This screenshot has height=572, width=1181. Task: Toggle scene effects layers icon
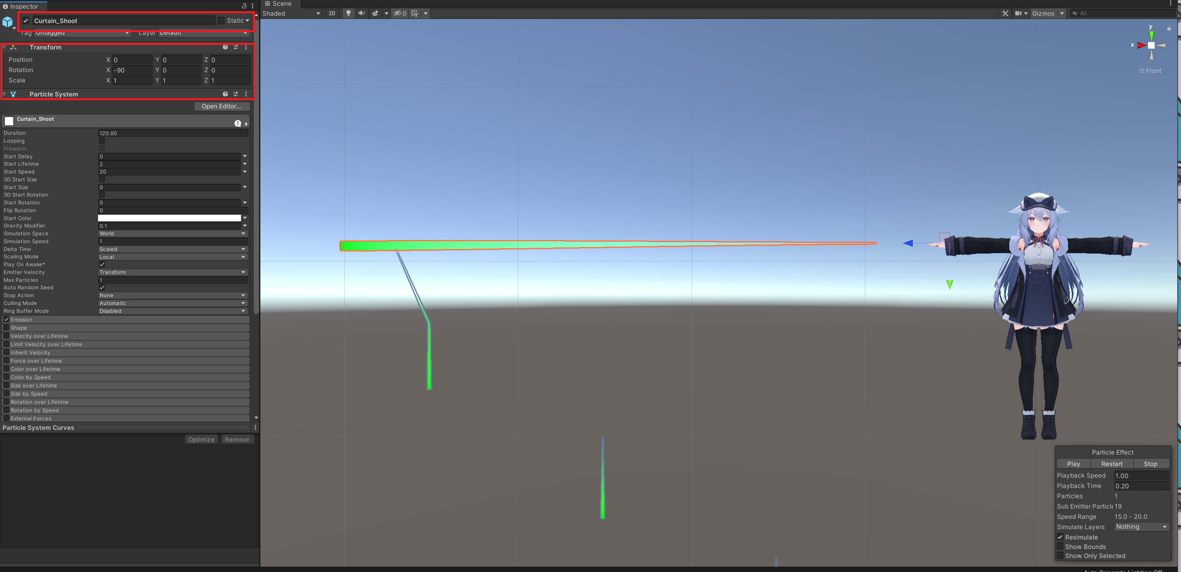(x=376, y=13)
